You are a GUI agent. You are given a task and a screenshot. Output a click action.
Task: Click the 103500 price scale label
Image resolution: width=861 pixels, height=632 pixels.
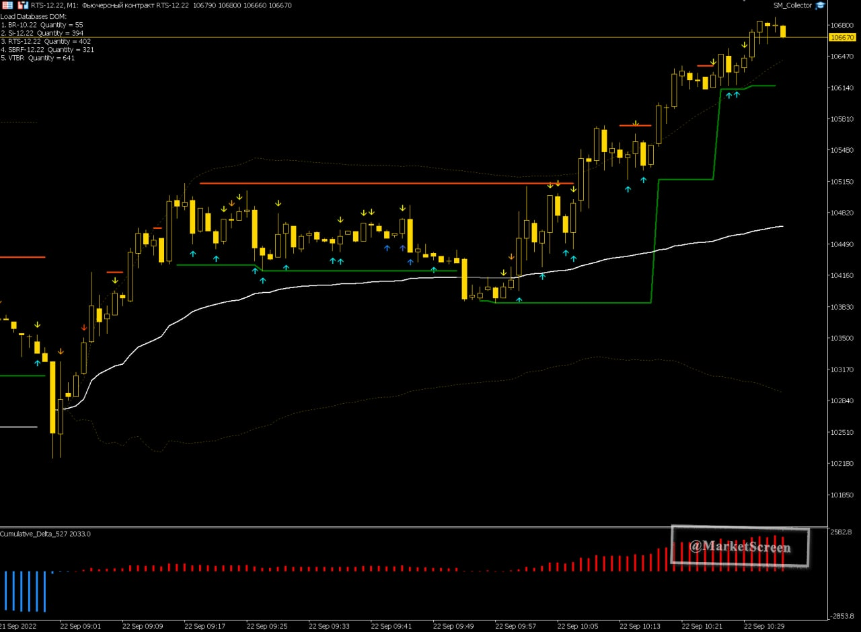point(842,339)
